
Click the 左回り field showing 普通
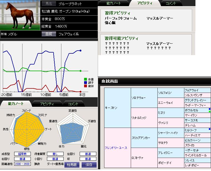(88, 154)
